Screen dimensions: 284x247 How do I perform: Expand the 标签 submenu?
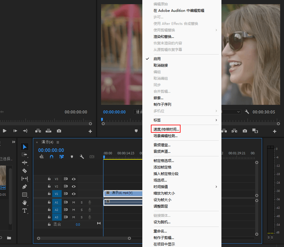click(216, 120)
